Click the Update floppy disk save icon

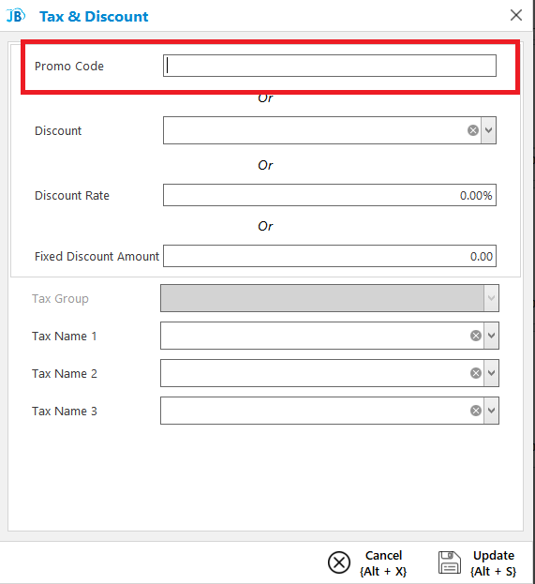click(x=450, y=562)
